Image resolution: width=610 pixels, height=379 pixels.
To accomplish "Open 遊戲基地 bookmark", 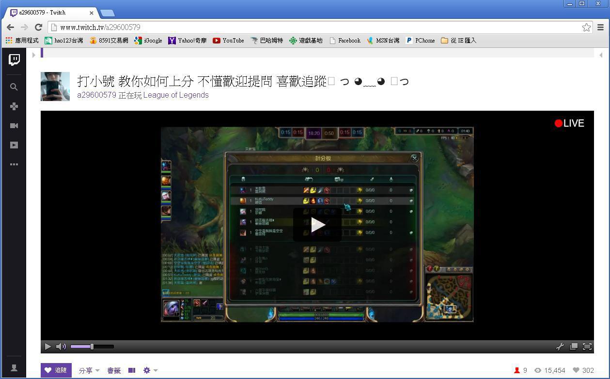I will click(306, 41).
